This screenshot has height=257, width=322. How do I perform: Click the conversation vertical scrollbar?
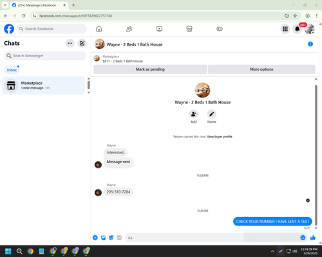316,154
